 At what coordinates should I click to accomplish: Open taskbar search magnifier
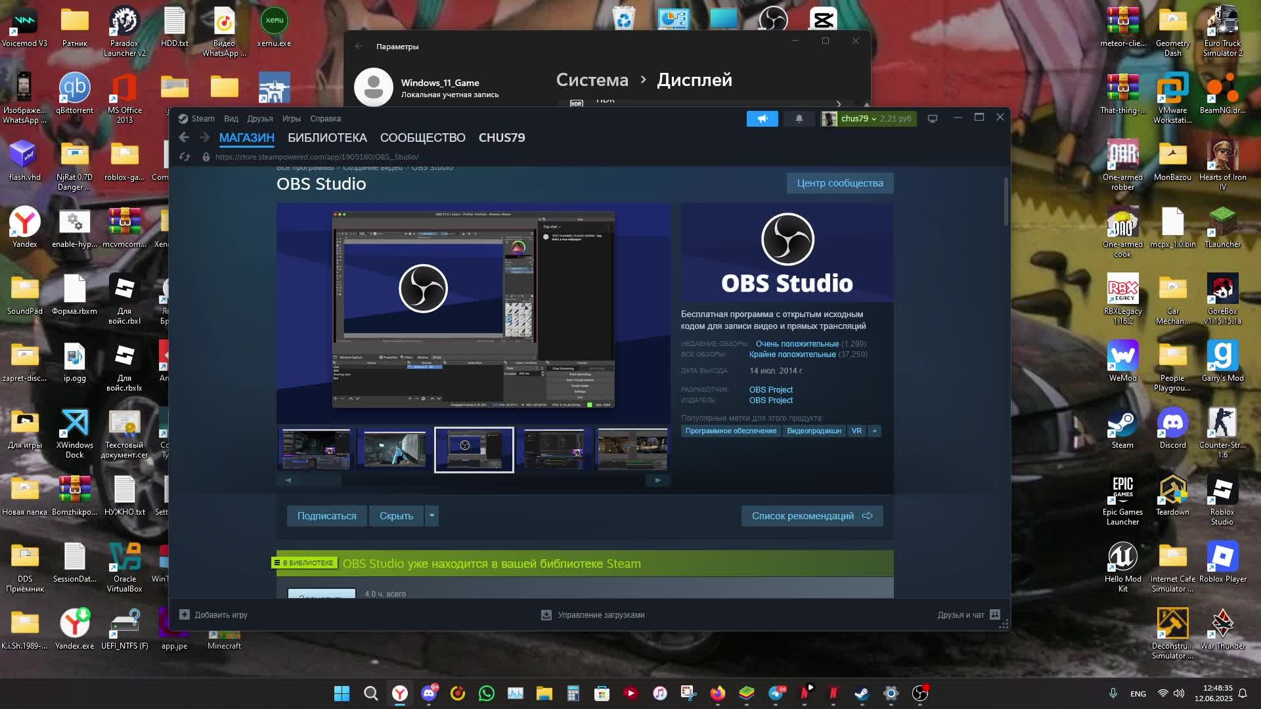tap(370, 693)
